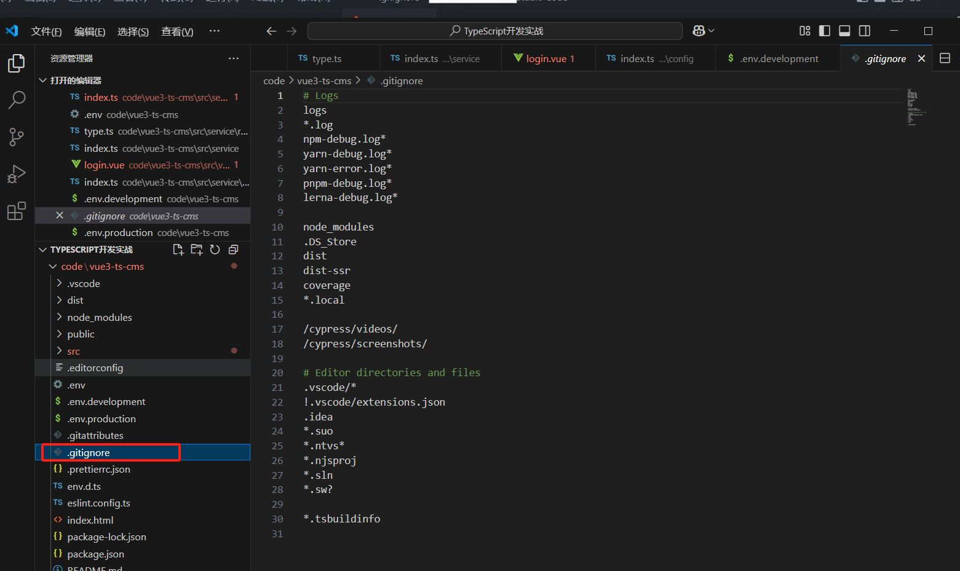Toggle the secondary side bar visibility
Viewport: 960px width, 571px height.
coord(865,31)
